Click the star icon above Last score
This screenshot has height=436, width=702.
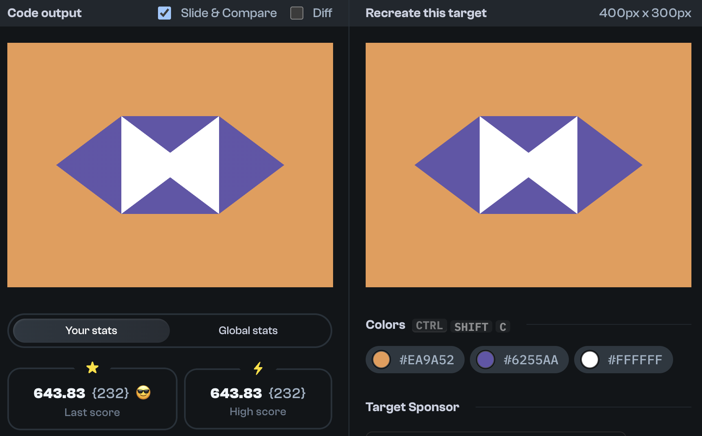point(92,368)
